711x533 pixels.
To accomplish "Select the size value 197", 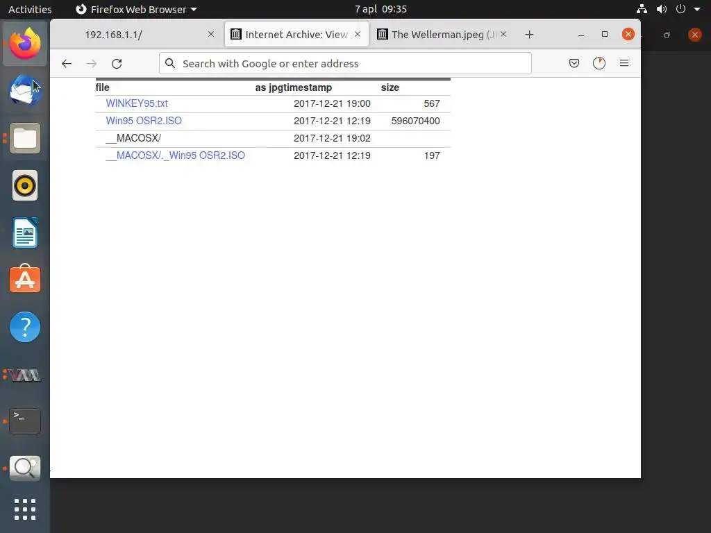I will pos(432,156).
